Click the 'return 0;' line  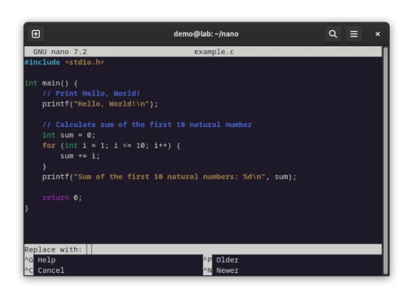(62, 198)
